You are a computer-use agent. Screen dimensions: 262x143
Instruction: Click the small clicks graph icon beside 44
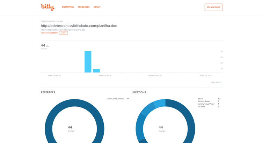48,46
